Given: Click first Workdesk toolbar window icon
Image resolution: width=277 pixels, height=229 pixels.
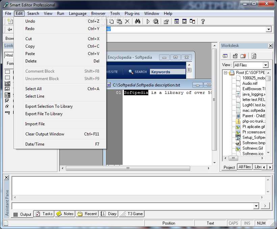Looking at the screenshot, I should point(225,56).
